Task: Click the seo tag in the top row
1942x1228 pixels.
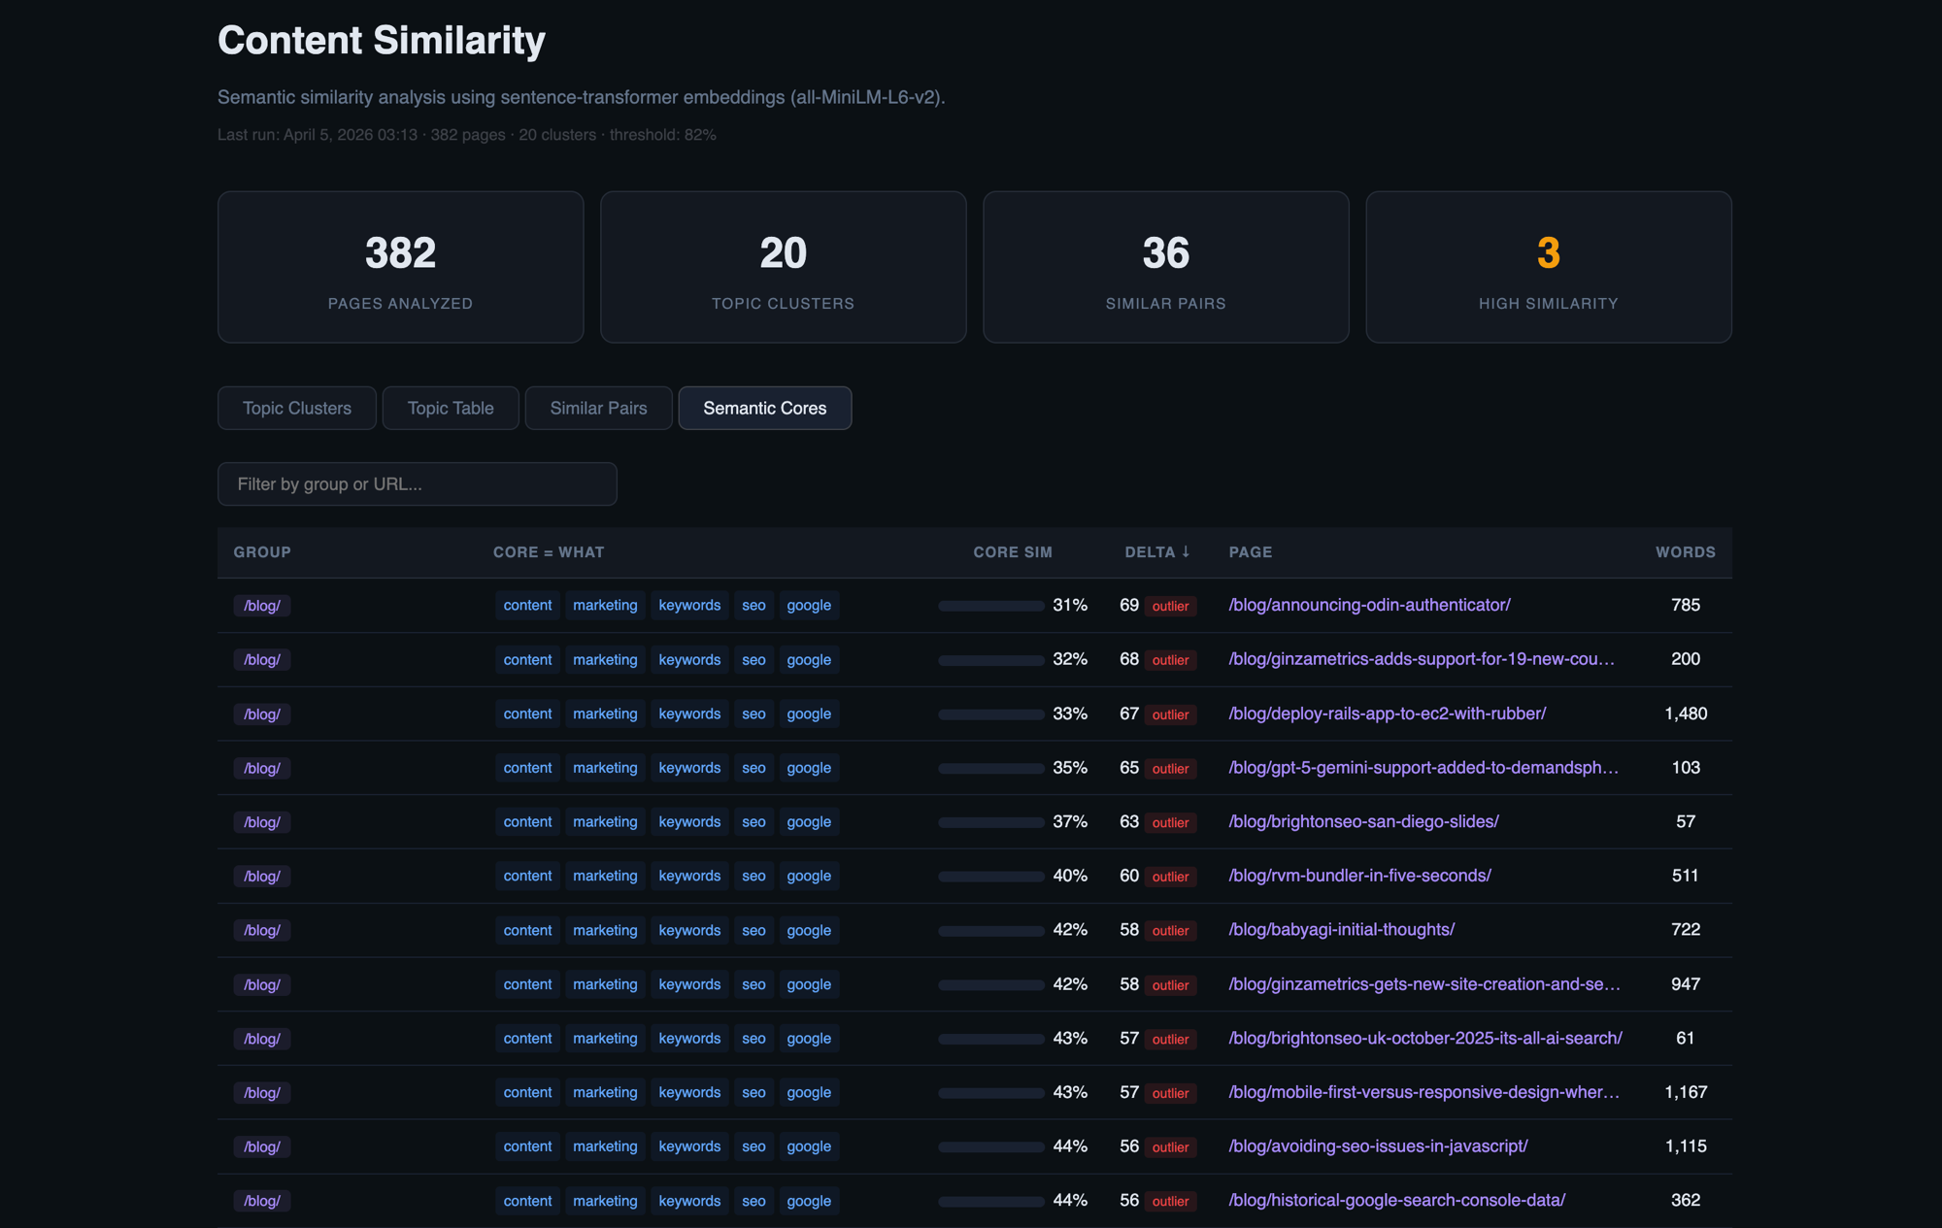Action: pos(753,605)
